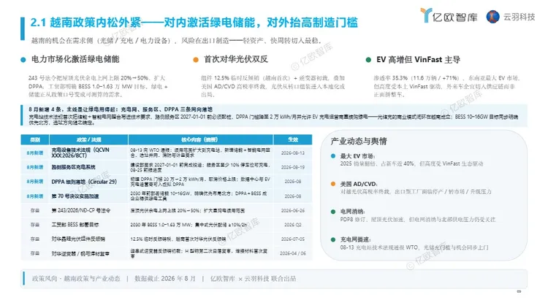Screen dimensions: 548x308
Task: Select the 产业动态与舆情 panel heading
Action: [x=359, y=141]
